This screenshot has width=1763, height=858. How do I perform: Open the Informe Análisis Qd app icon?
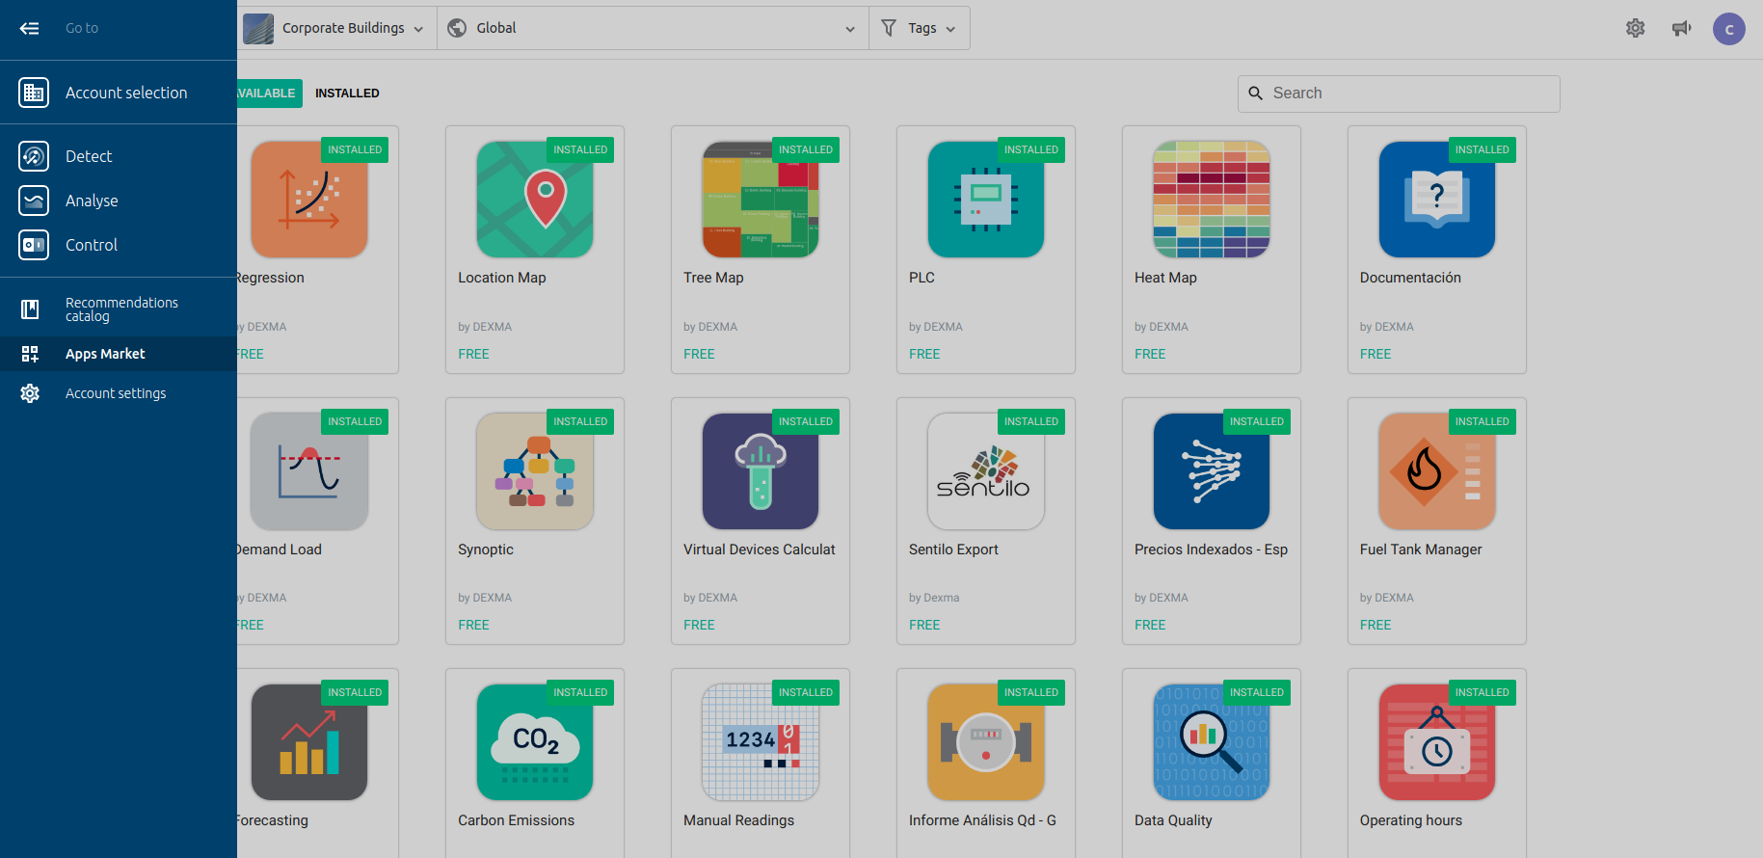[986, 742]
